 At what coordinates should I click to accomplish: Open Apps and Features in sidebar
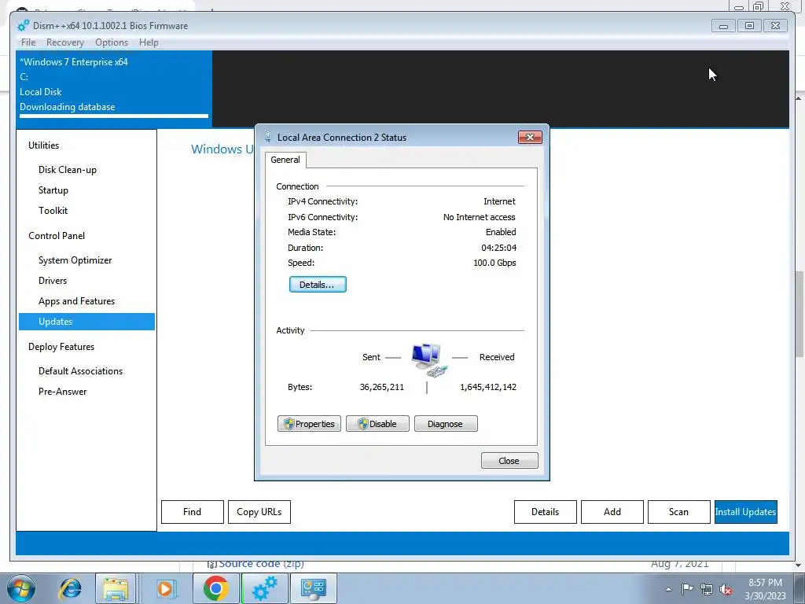[76, 301]
